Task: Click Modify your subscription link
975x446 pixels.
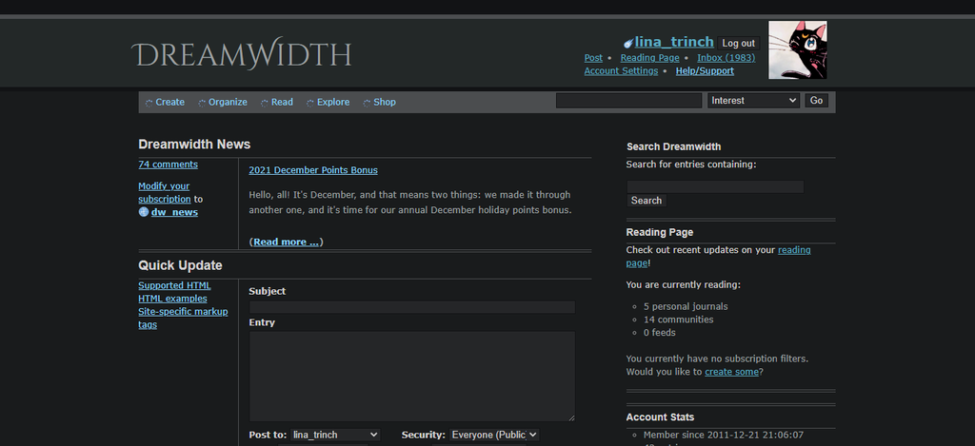Action: [164, 192]
